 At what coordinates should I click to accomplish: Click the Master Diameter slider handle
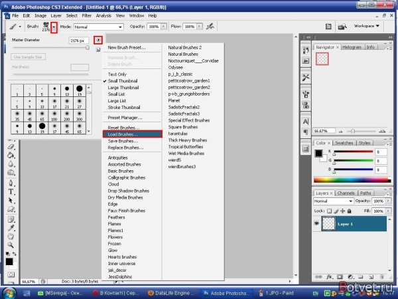88,48
